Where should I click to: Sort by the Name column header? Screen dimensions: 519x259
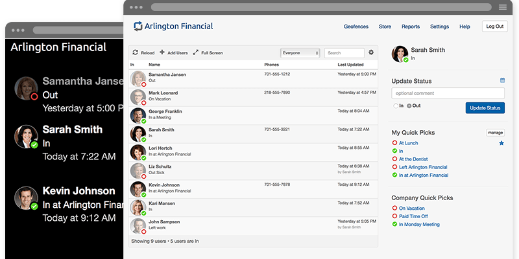click(154, 65)
